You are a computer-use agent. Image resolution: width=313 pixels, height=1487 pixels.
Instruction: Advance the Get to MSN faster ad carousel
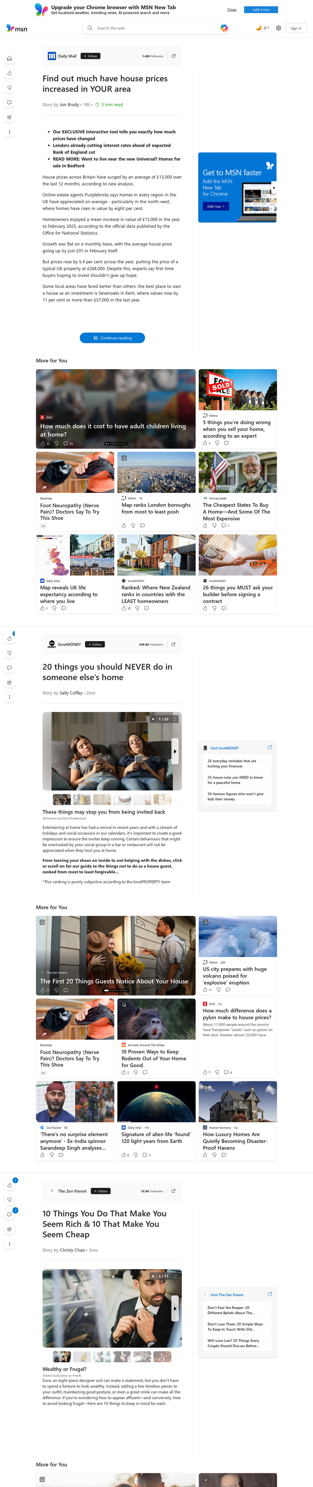coord(274,187)
